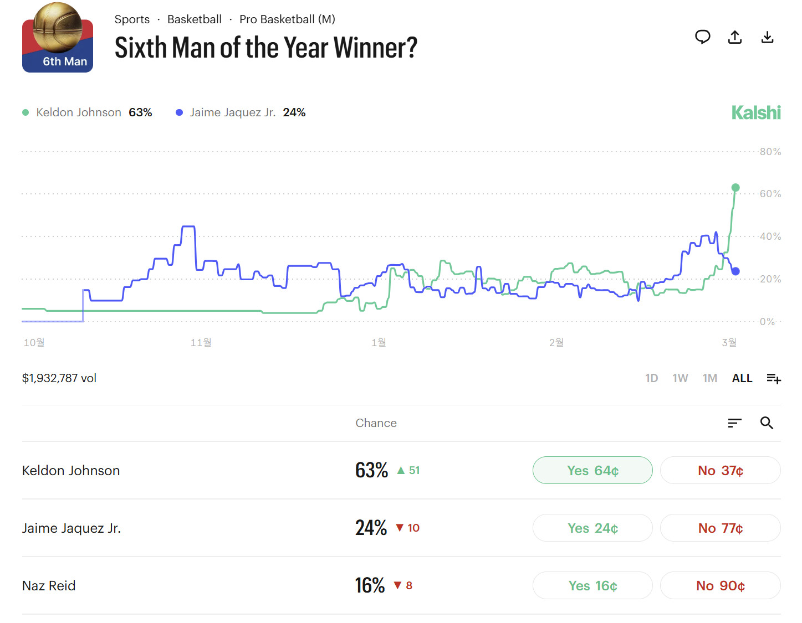Screen dimensions: 802x623
Task: Buy Yes 24¢ for Jaime Jaquez Jr.
Action: 592,528
